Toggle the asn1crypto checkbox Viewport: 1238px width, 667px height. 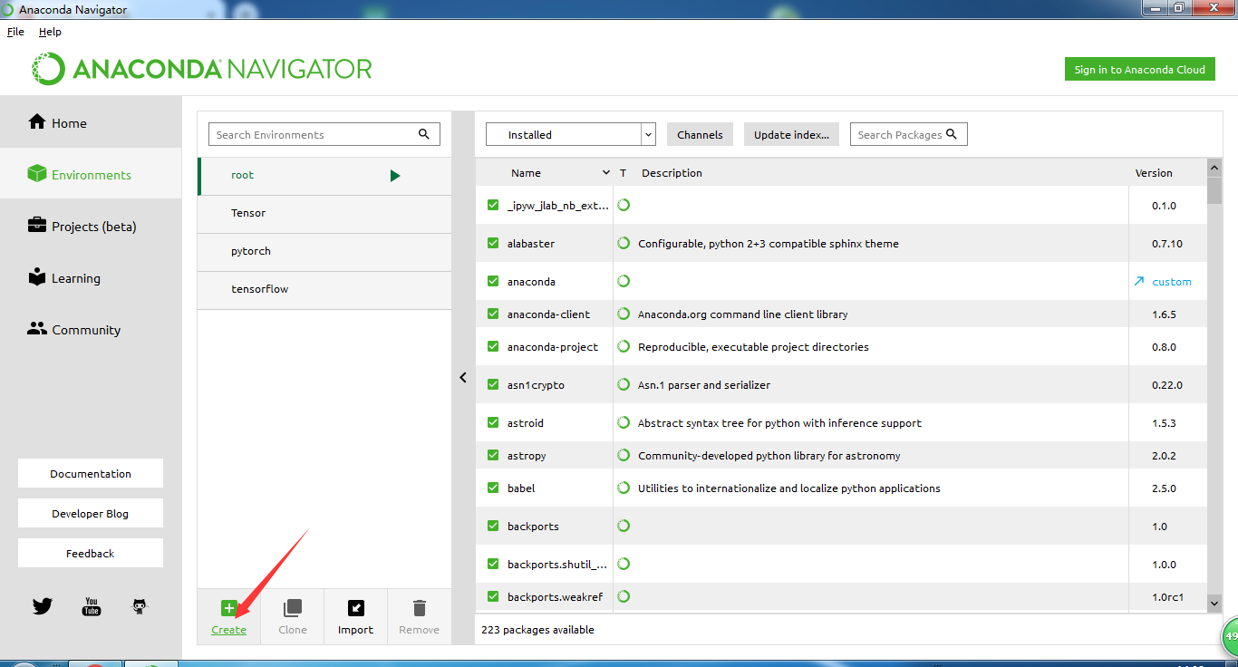pos(493,384)
